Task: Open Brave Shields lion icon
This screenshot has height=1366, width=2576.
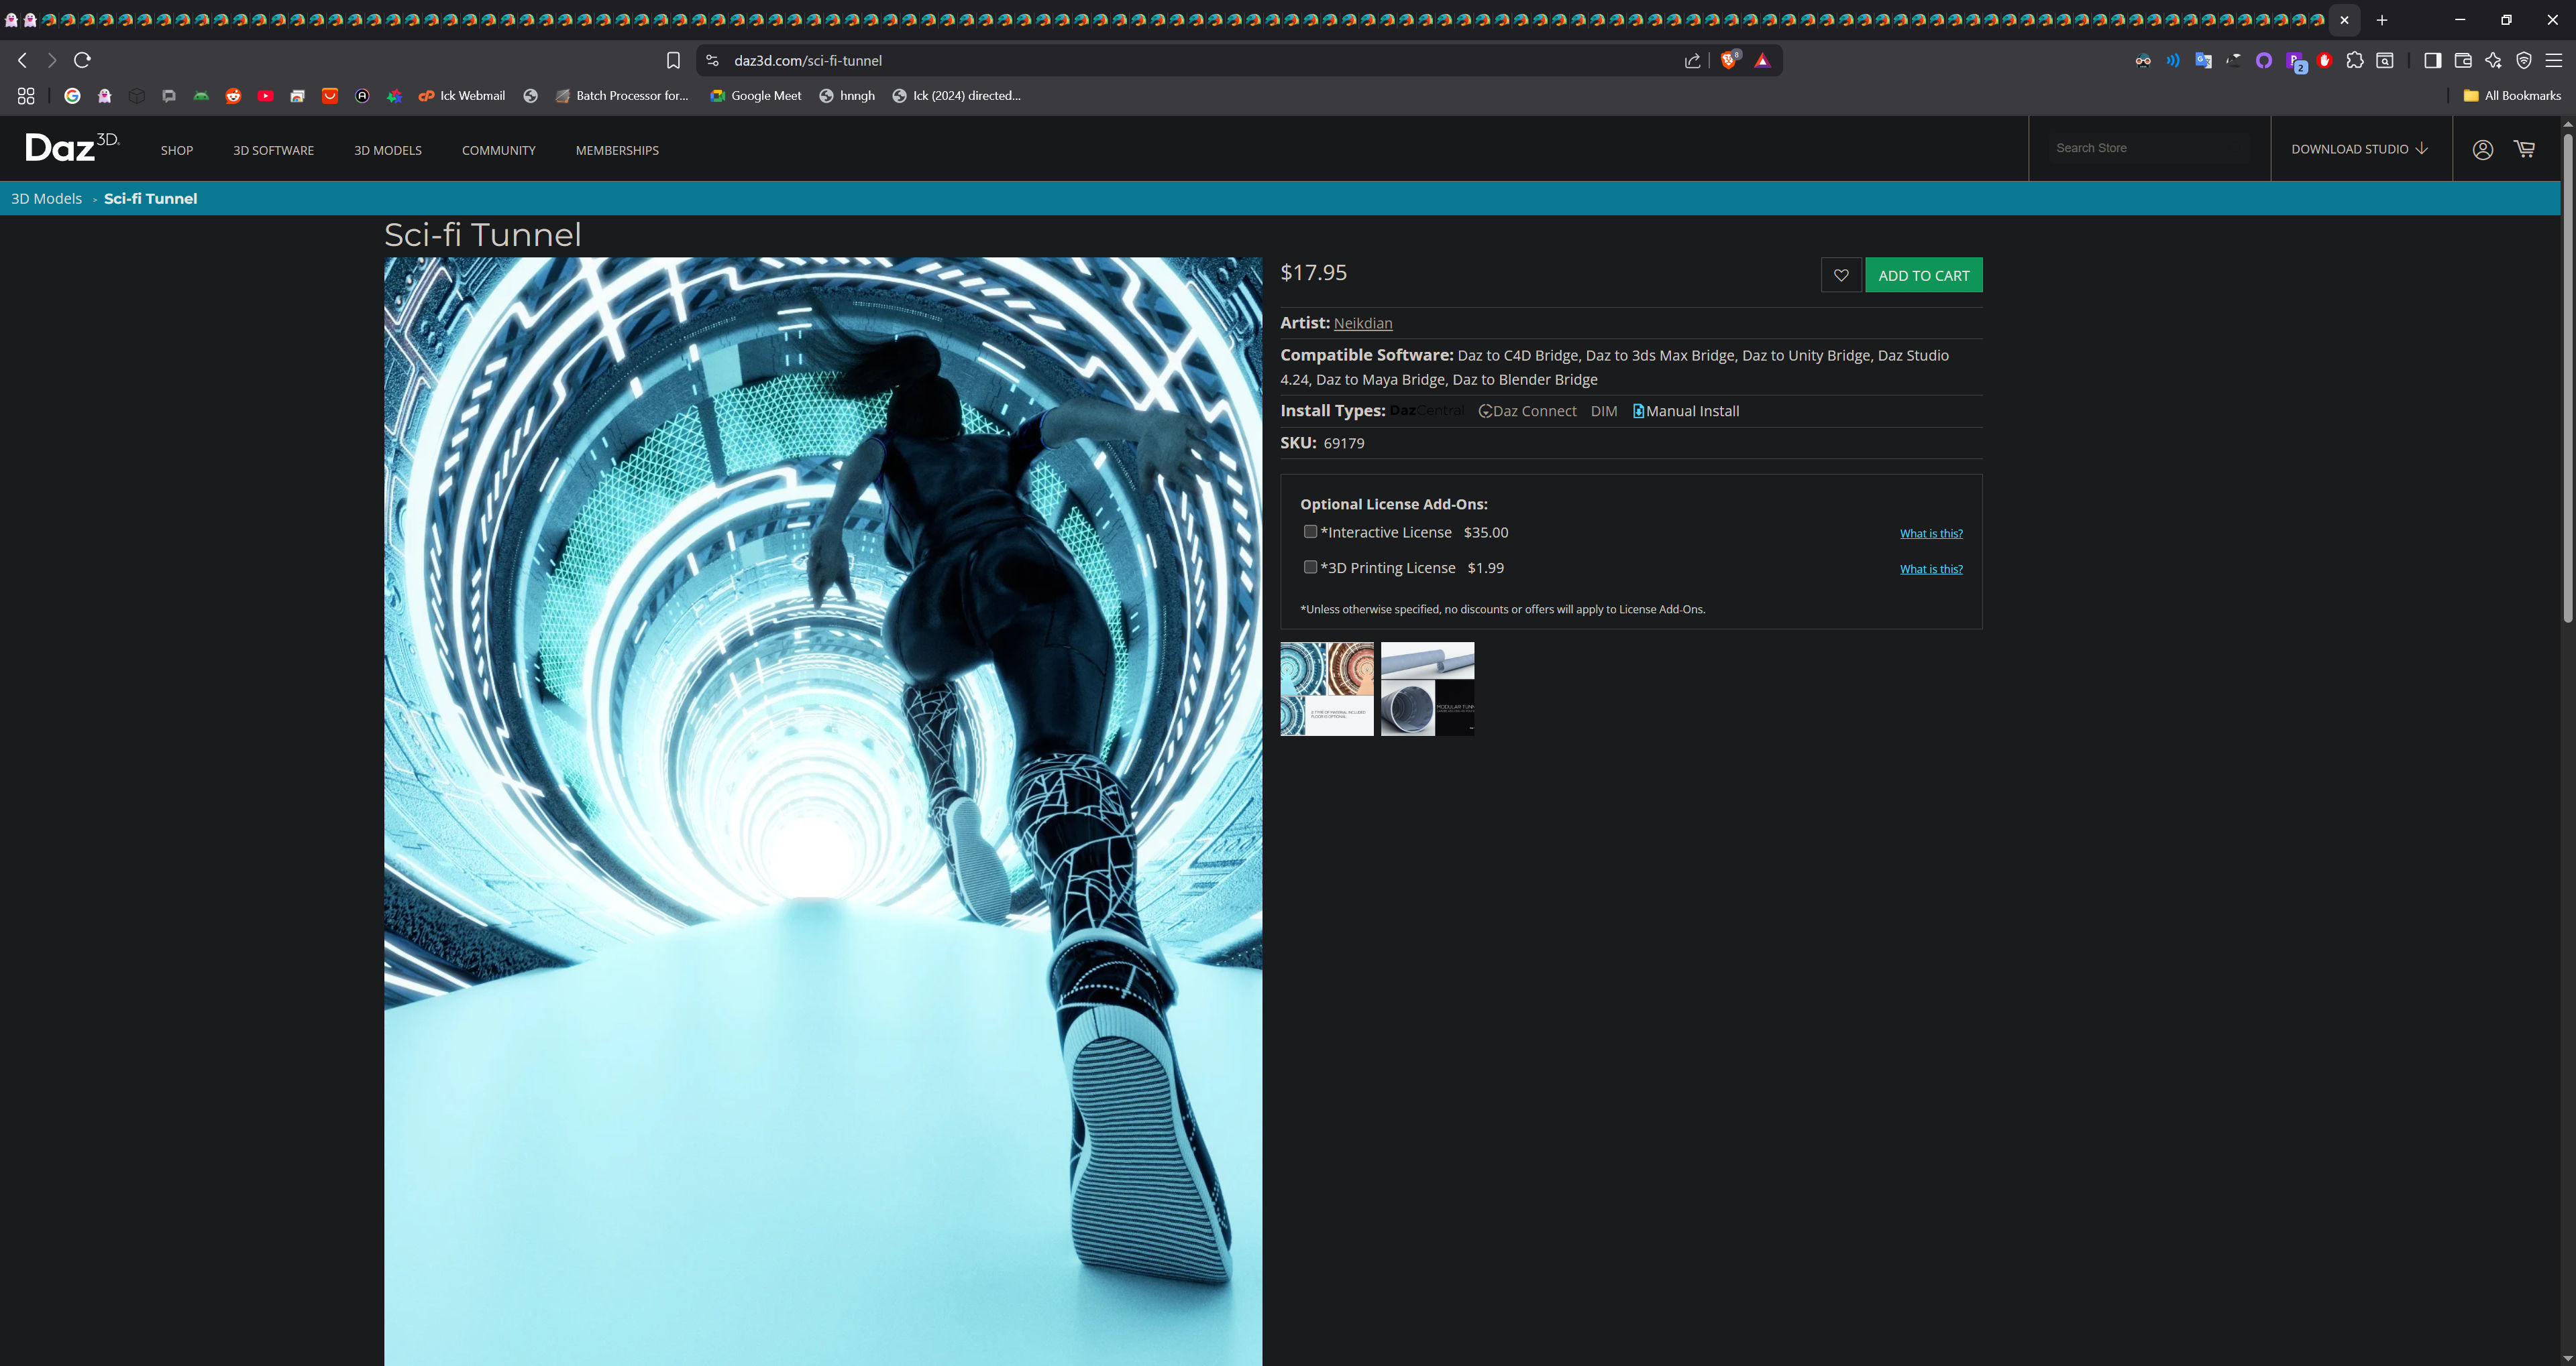Action: click(1729, 61)
